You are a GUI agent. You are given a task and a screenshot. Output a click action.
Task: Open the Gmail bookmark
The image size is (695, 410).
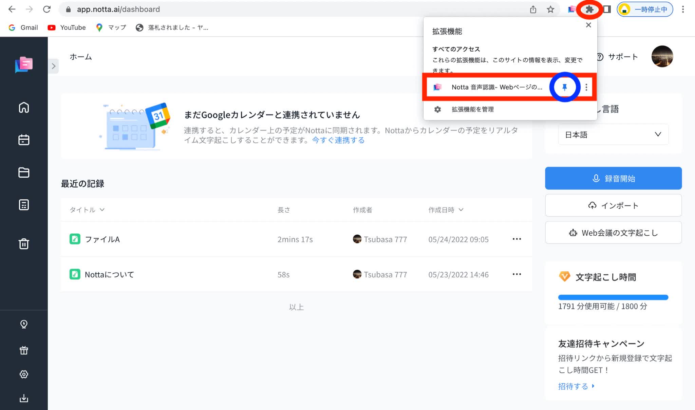coord(23,27)
